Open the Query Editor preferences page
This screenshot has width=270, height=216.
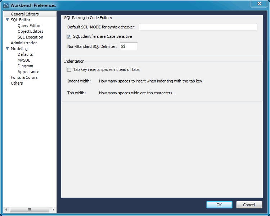click(x=29, y=26)
